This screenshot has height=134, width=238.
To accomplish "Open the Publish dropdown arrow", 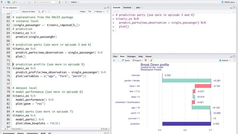I will coord(230,61).
